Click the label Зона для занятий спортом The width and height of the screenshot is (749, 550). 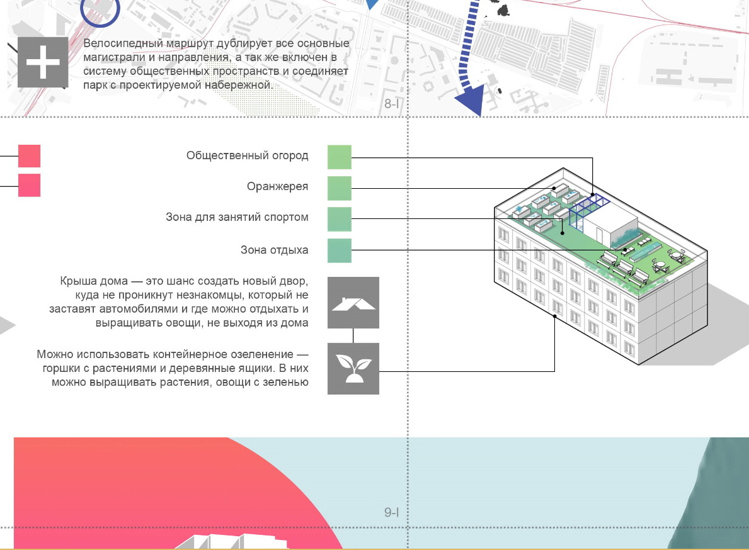[x=237, y=217]
